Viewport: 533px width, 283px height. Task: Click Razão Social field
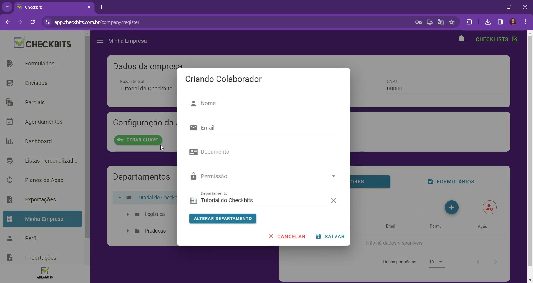click(148, 89)
